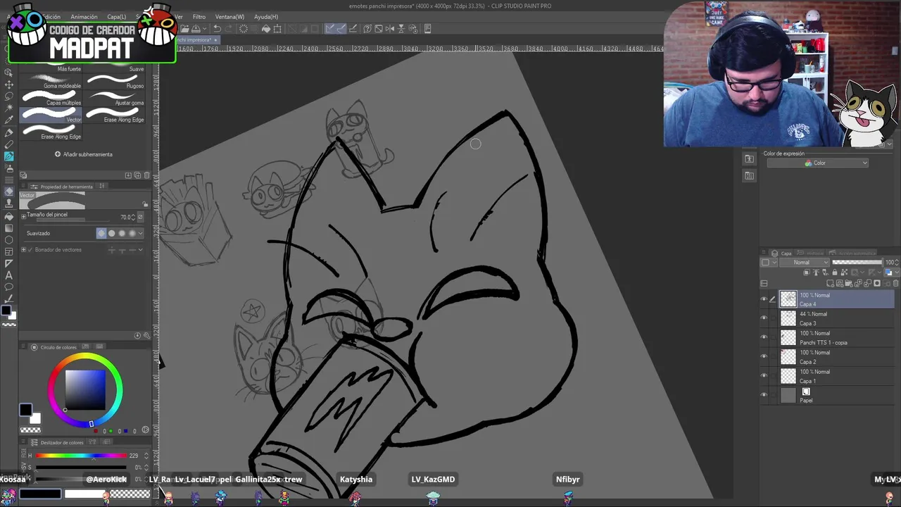Toggle snap to special ruler icon

coord(341,29)
